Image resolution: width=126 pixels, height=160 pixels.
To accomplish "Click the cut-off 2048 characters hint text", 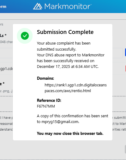I will 6,42.
